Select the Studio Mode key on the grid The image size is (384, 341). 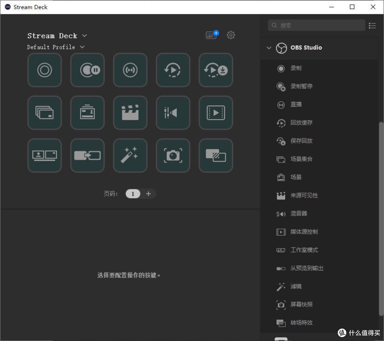click(44, 155)
